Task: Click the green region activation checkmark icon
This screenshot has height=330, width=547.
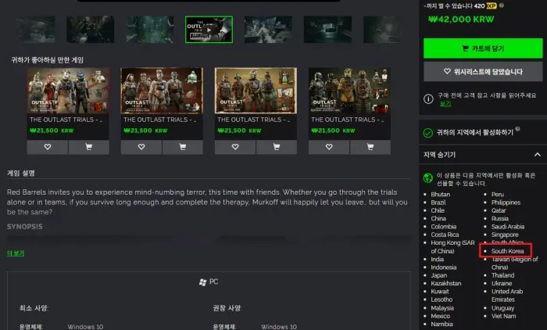Action: tap(428, 133)
